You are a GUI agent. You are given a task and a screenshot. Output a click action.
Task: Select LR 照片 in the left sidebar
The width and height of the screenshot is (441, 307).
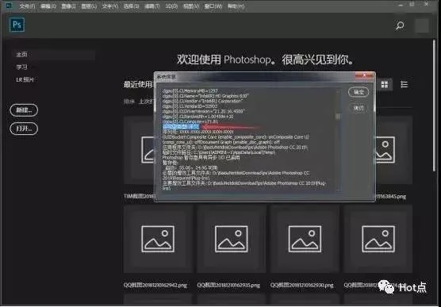point(25,79)
